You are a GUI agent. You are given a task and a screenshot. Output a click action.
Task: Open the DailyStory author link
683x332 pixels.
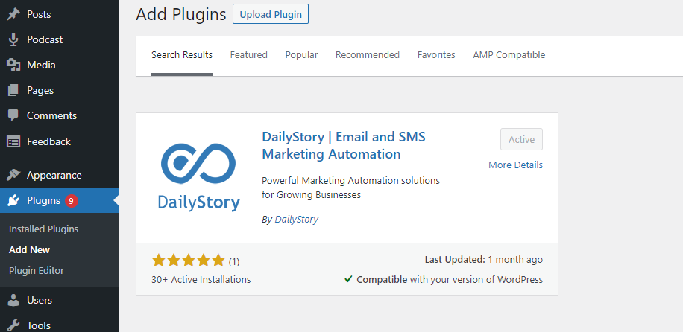296,220
